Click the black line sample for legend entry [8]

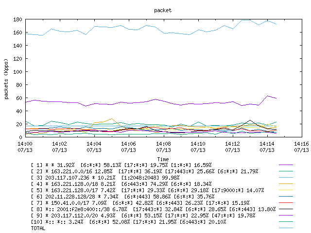point(286,209)
